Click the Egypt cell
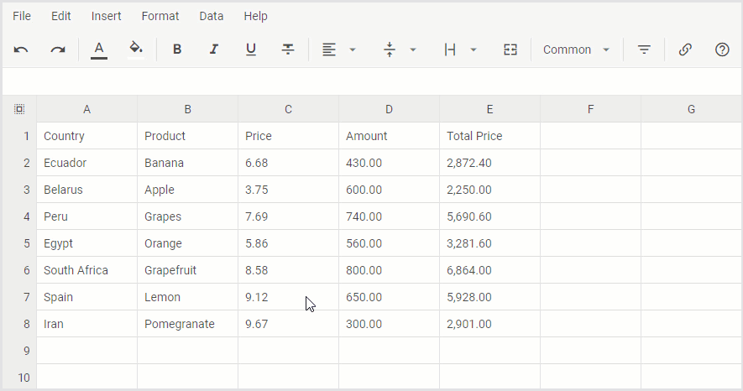Viewport: 743px width, 391px height. [87, 244]
